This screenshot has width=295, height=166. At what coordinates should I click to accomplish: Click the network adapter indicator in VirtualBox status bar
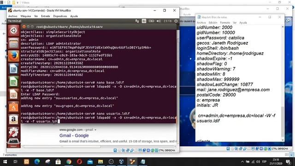click(128, 150)
